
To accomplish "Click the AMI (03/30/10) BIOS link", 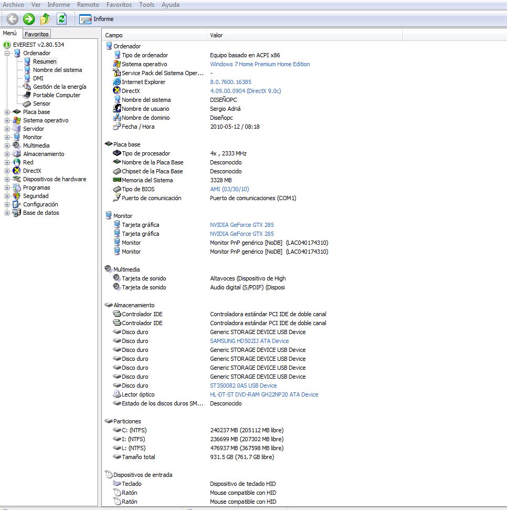I will click(229, 189).
